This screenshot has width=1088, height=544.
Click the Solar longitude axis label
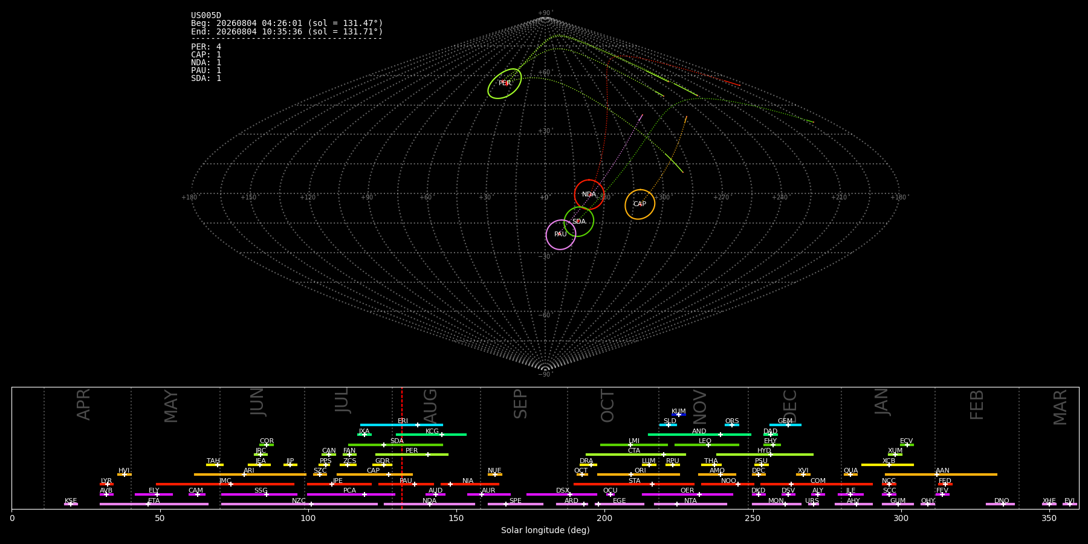coord(545,531)
